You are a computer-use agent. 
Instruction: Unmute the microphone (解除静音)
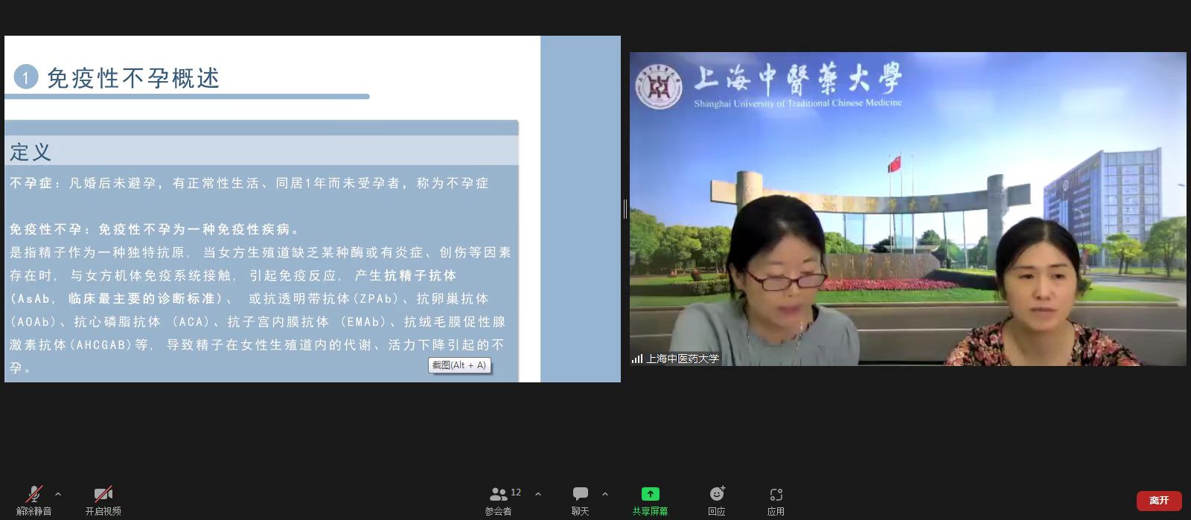pos(33,499)
